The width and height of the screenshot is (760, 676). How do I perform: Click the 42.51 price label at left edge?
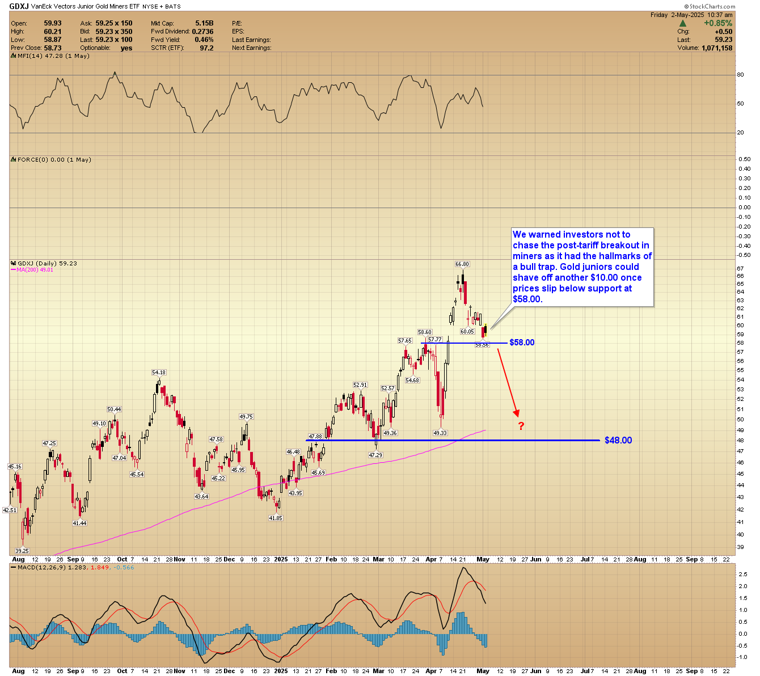10,510
